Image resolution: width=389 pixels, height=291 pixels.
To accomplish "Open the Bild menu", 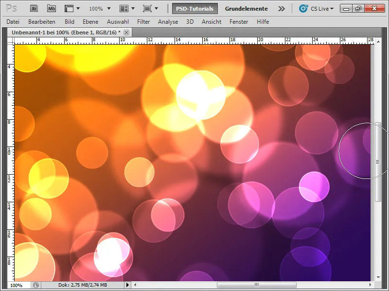I will [x=70, y=22].
